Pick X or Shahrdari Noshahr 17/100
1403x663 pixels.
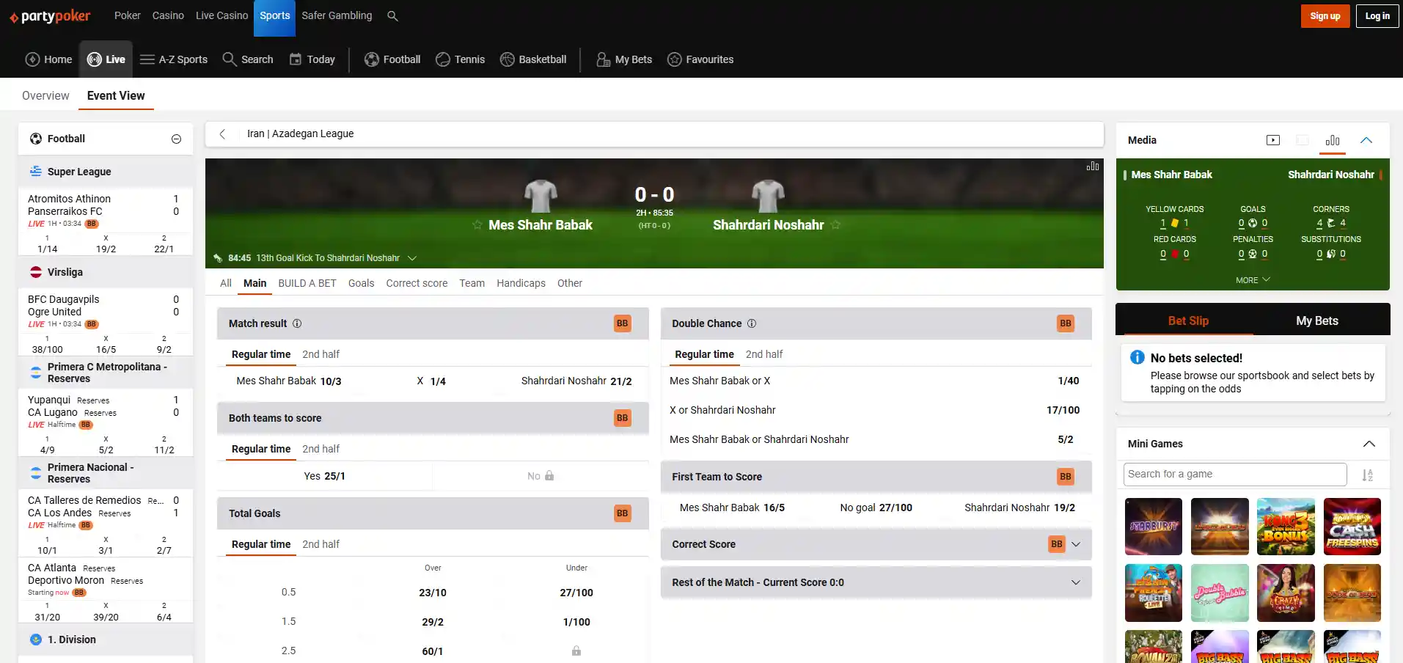pos(875,410)
